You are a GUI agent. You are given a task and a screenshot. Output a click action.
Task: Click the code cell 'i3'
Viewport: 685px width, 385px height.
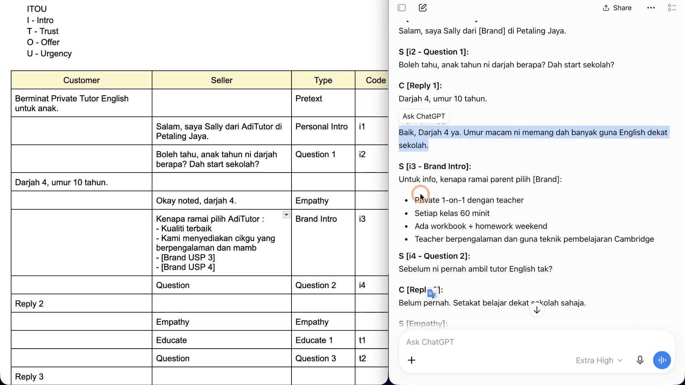pos(372,243)
